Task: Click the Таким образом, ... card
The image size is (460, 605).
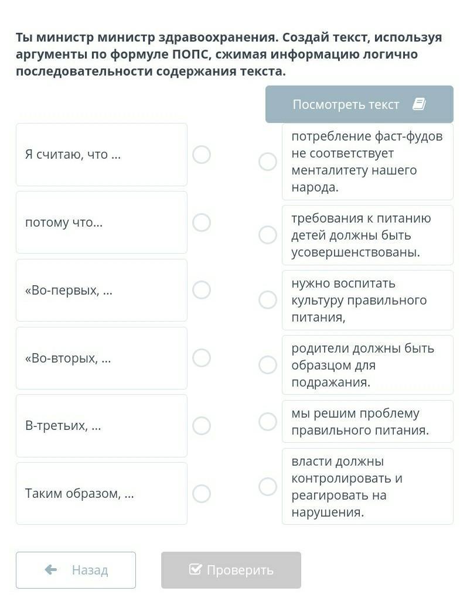Action: tap(101, 494)
